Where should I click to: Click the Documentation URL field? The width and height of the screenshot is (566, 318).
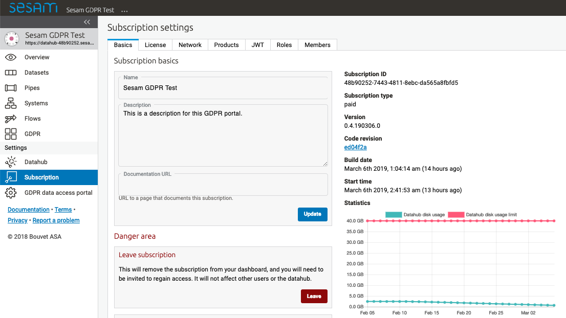click(x=223, y=185)
